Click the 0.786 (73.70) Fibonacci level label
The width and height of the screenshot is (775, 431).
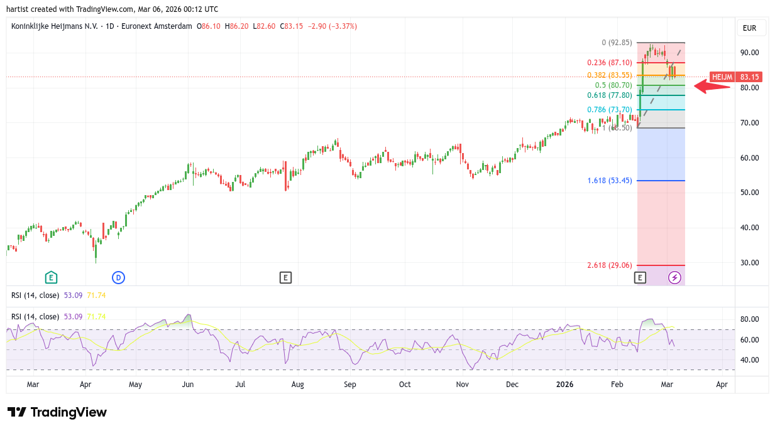609,110
